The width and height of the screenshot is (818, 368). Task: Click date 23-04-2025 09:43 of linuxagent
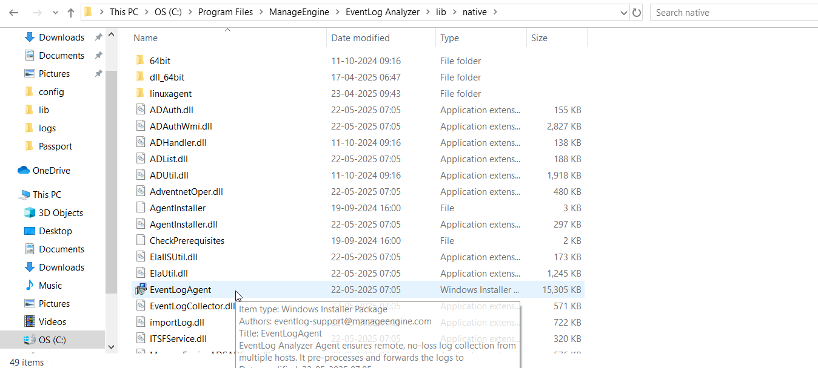(x=366, y=94)
